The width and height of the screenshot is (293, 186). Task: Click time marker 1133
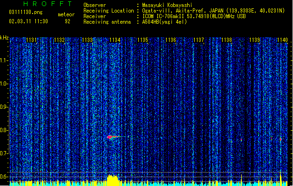click(87, 40)
